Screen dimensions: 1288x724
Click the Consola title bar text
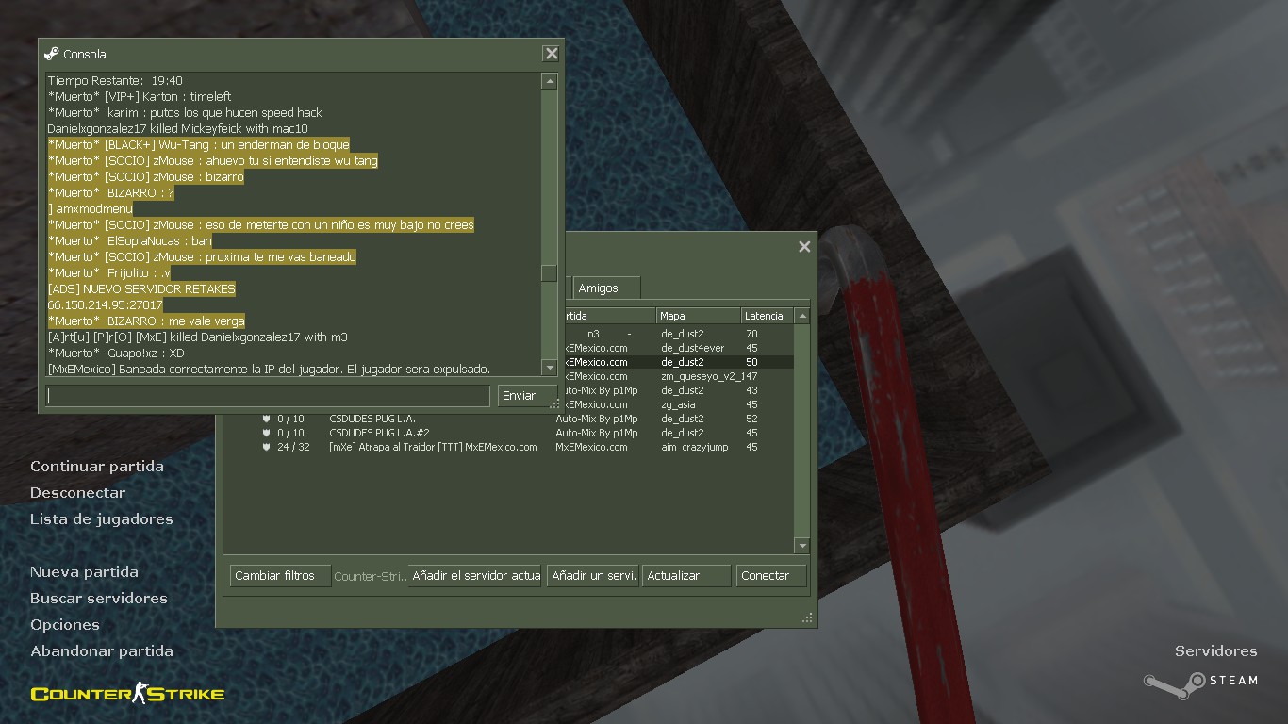[x=85, y=55]
